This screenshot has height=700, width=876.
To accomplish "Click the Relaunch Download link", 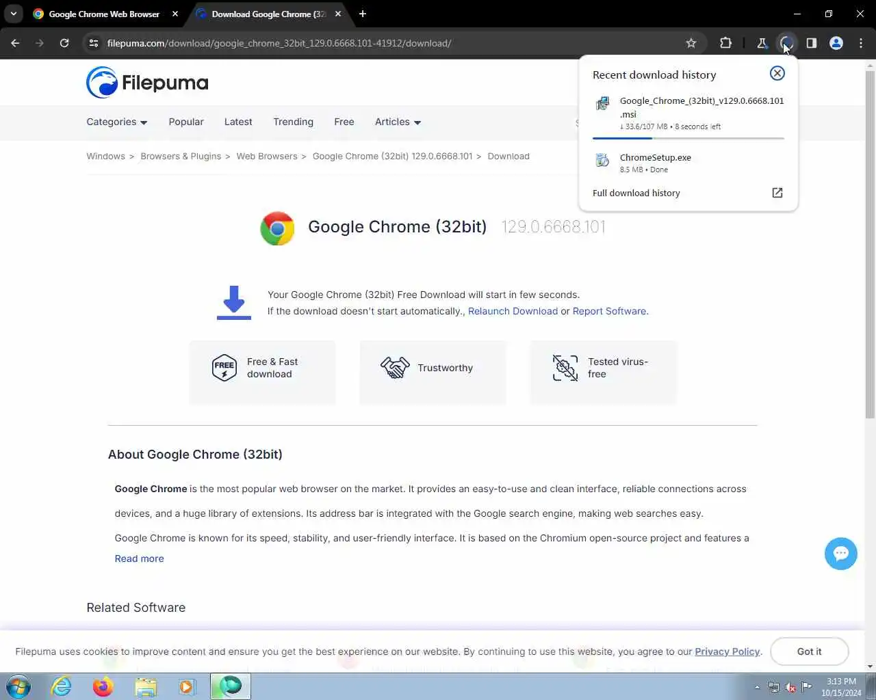I will tap(513, 311).
